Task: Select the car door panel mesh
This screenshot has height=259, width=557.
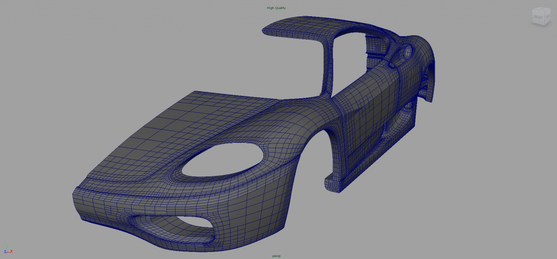Action: (x=364, y=109)
